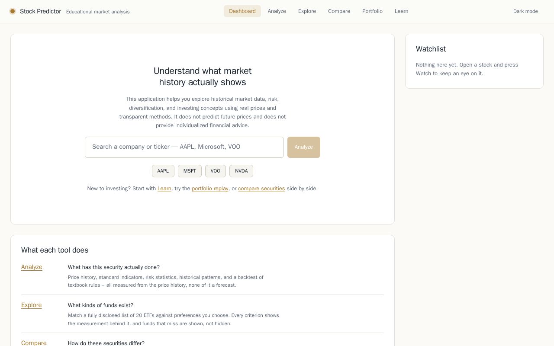This screenshot has height=346, width=554.
Task: Open the Dashboard tab
Action: click(x=242, y=11)
